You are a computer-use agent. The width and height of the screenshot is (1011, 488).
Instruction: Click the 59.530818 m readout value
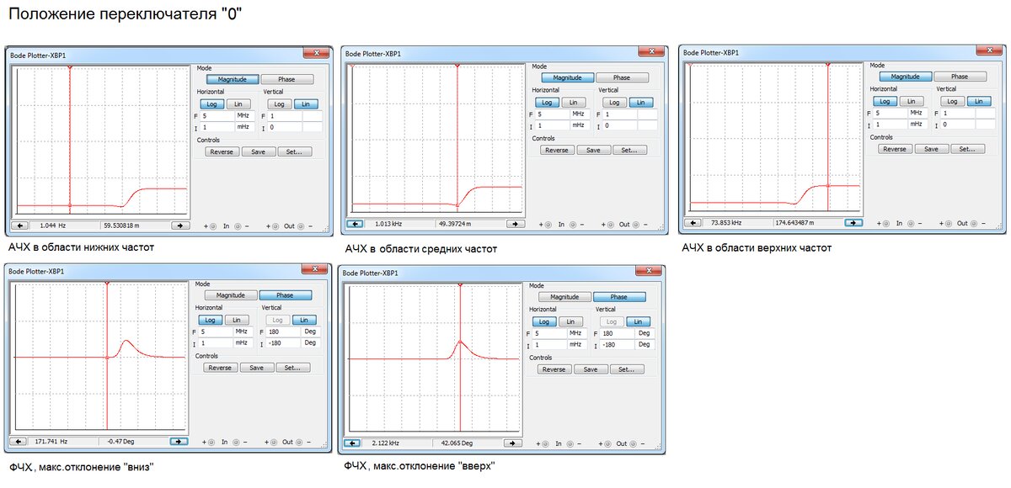pos(122,225)
